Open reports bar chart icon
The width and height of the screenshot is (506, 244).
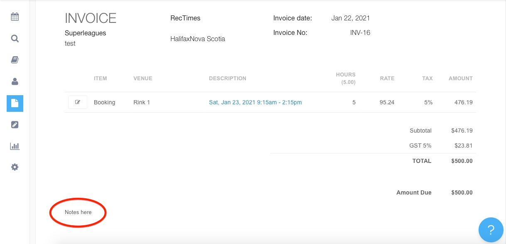tap(15, 146)
